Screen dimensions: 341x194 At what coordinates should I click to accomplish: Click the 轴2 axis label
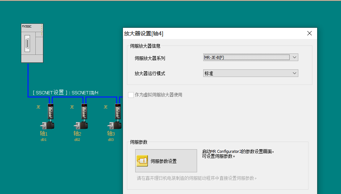click(x=77, y=134)
